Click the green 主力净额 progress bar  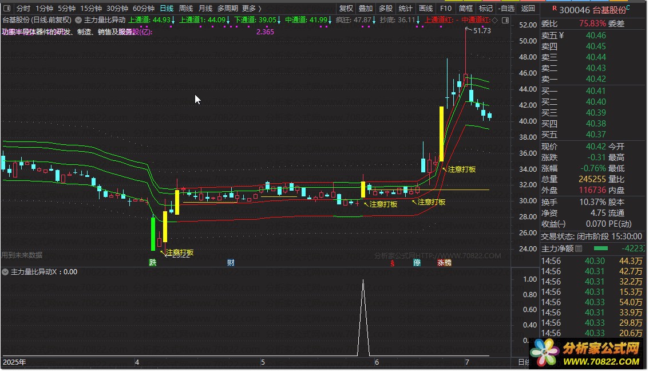coord(600,248)
